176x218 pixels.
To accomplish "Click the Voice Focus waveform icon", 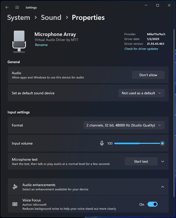I will [x=15, y=204].
